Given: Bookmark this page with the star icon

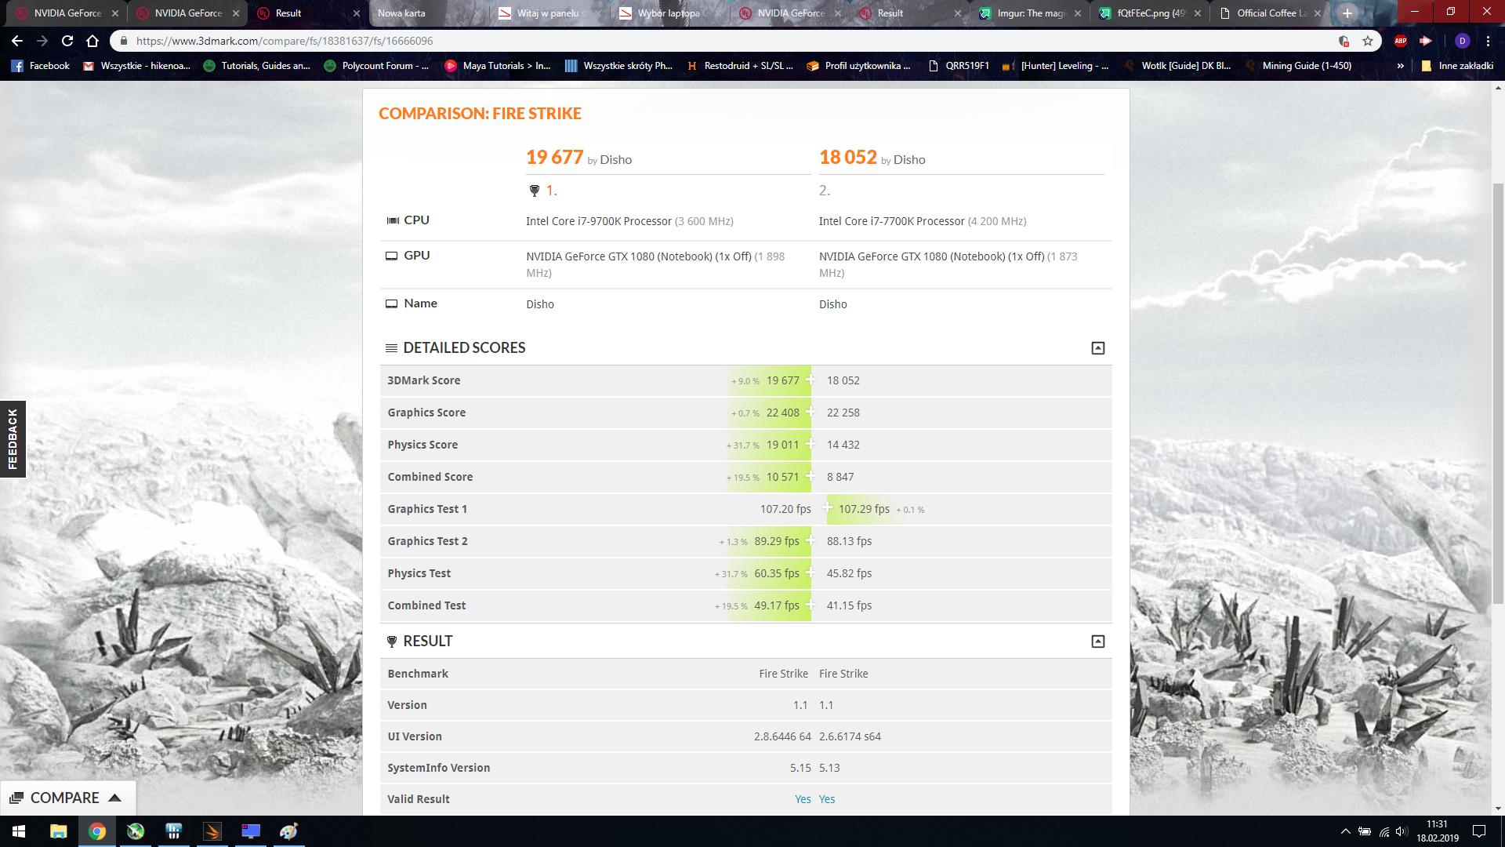Looking at the screenshot, I should pyautogui.click(x=1368, y=41).
